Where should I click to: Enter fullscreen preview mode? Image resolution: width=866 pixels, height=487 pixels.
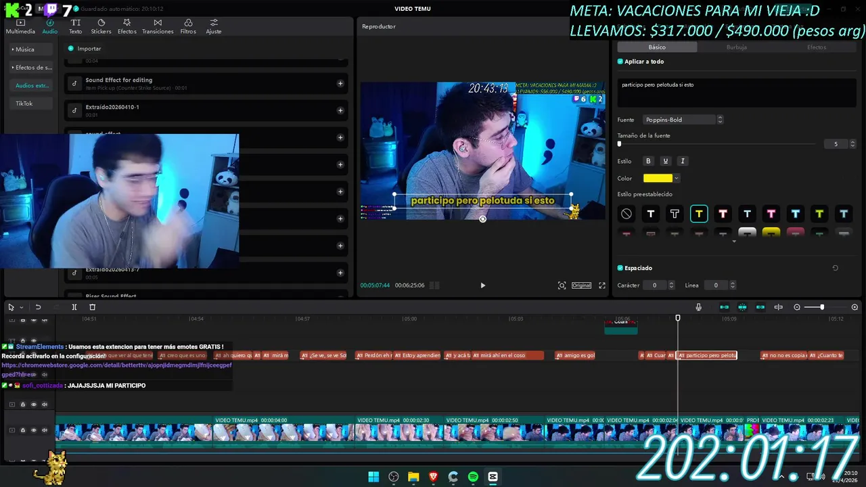(602, 285)
